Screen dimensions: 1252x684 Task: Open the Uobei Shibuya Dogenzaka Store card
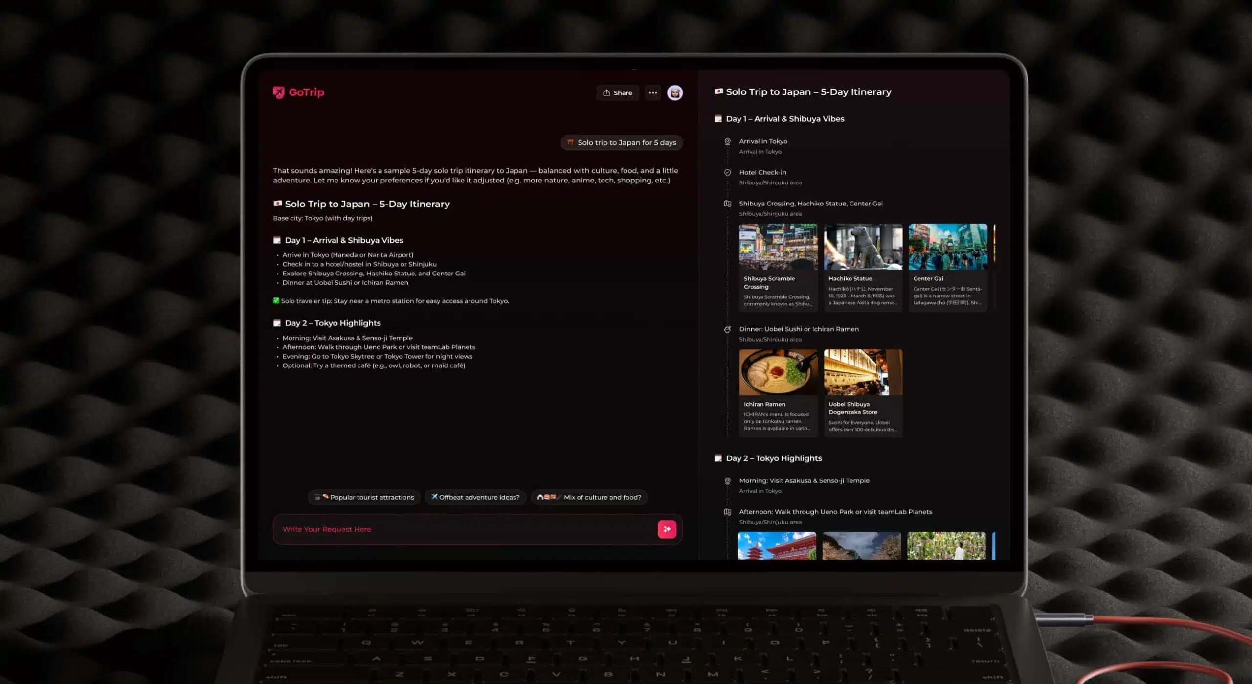click(863, 392)
